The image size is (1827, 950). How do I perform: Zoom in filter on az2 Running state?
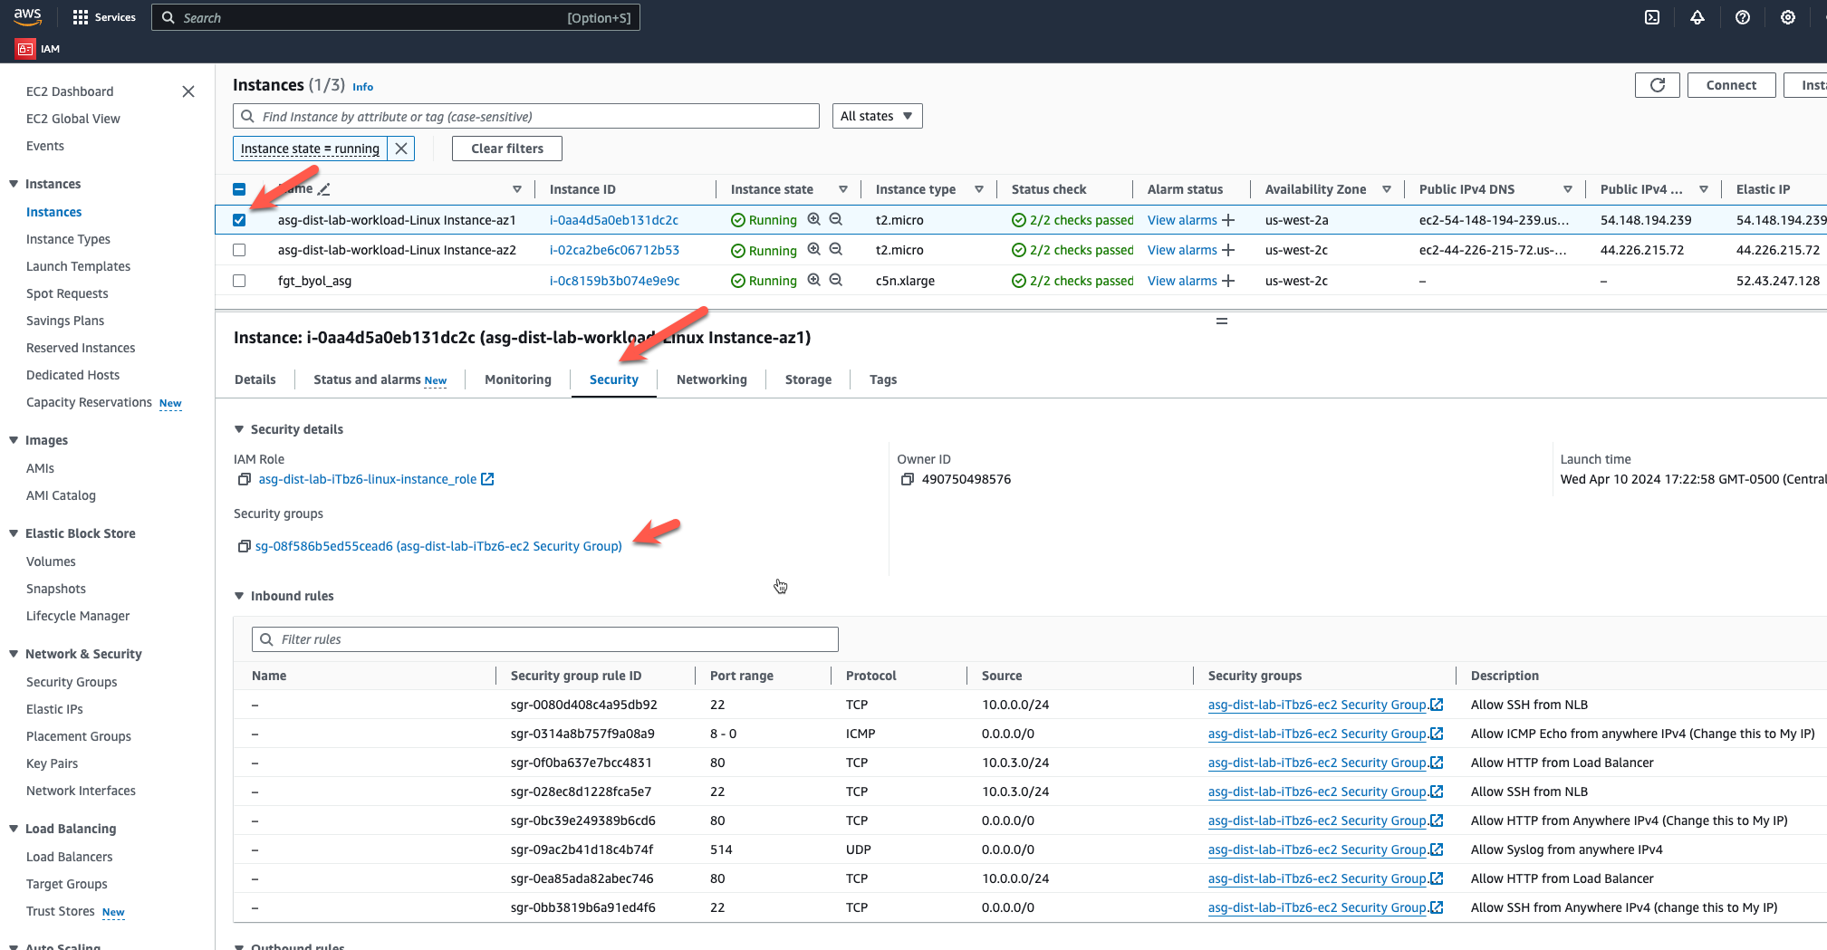tap(814, 249)
